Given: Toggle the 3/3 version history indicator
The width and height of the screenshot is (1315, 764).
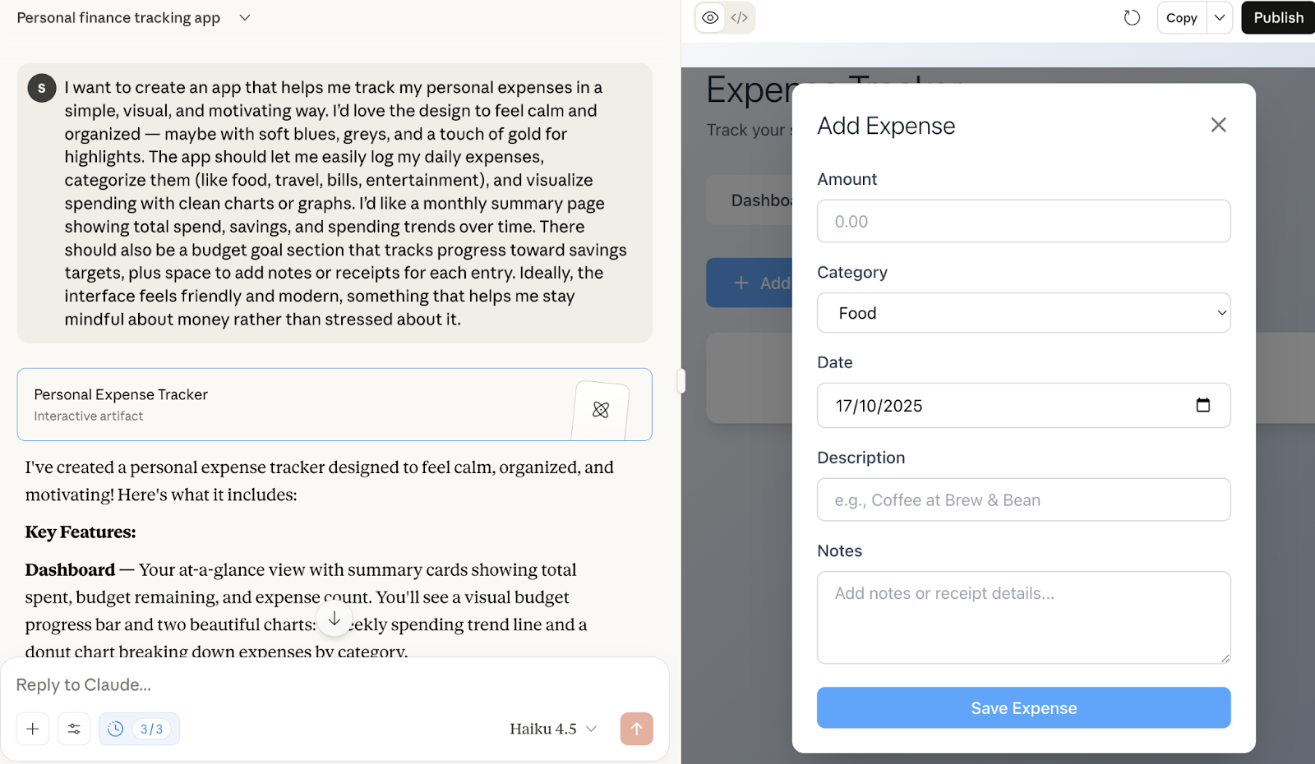Looking at the screenshot, I should point(140,729).
